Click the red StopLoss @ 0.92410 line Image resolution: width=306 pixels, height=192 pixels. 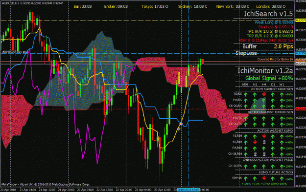pos(276,27)
